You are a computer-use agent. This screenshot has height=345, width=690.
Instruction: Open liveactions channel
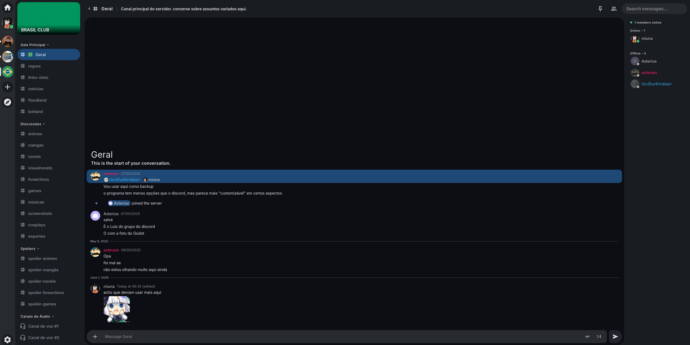(x=49, y=179)
